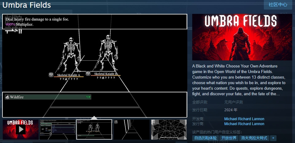Select the stats menu screenshot thumbnail
This screenshot has width=295, height=143.
[58, 129]
